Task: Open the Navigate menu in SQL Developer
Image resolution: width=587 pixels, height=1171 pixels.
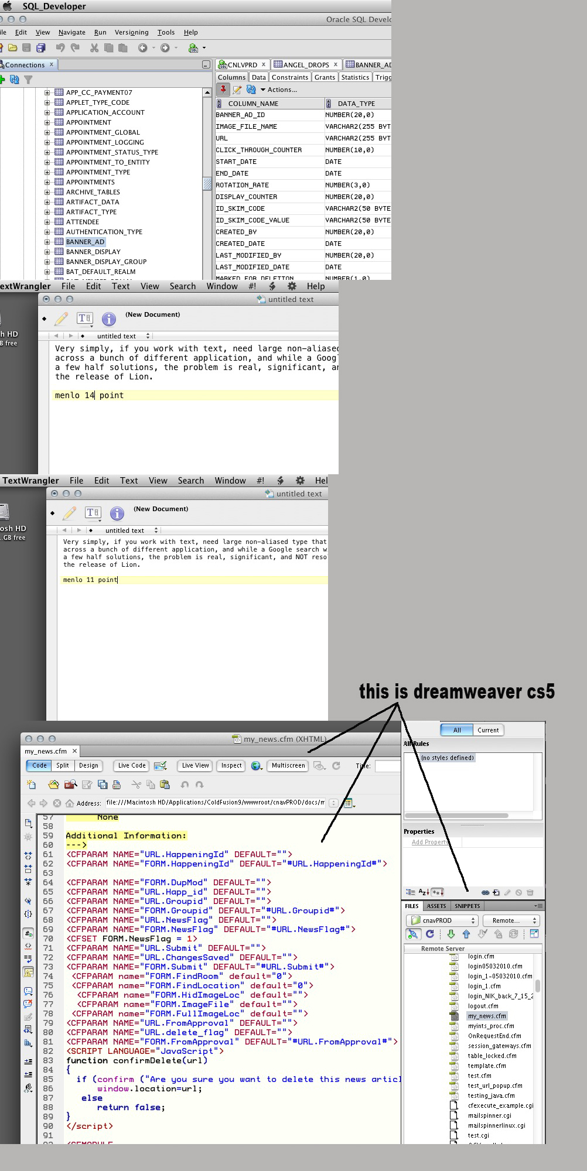Action: coord(72,32)
